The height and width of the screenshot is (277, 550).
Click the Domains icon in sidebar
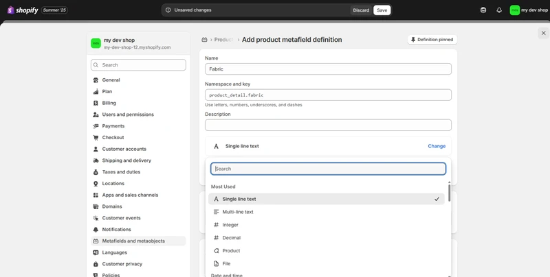[x=96, y=206]
